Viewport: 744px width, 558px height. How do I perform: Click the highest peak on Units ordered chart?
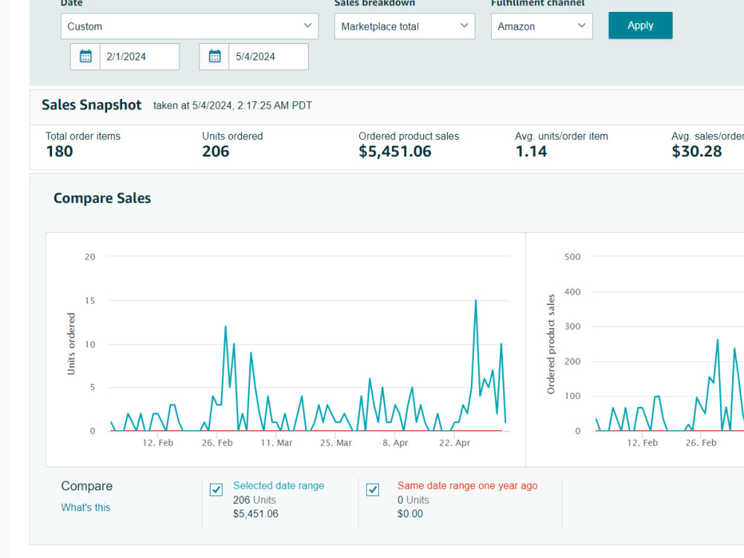click(x=475, y=301)
